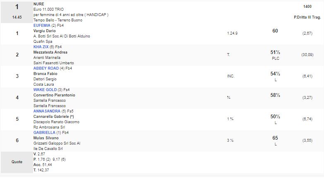Select jockey Mulas Silvano

coord(46,138)
